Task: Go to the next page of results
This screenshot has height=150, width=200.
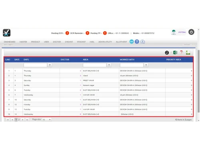Action: (x=23, y=120)
